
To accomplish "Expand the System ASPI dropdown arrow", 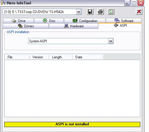I will pyautogui.click(x=111, y=41).
